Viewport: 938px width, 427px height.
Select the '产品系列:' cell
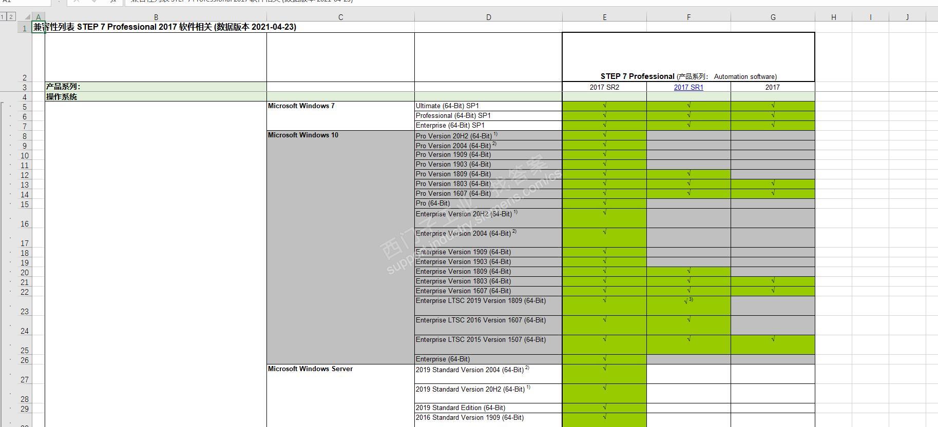coord(156,87)
